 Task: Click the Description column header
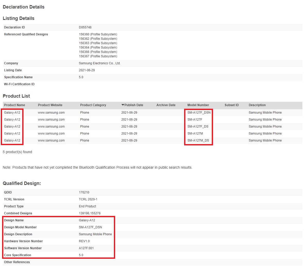pos(257,105)
